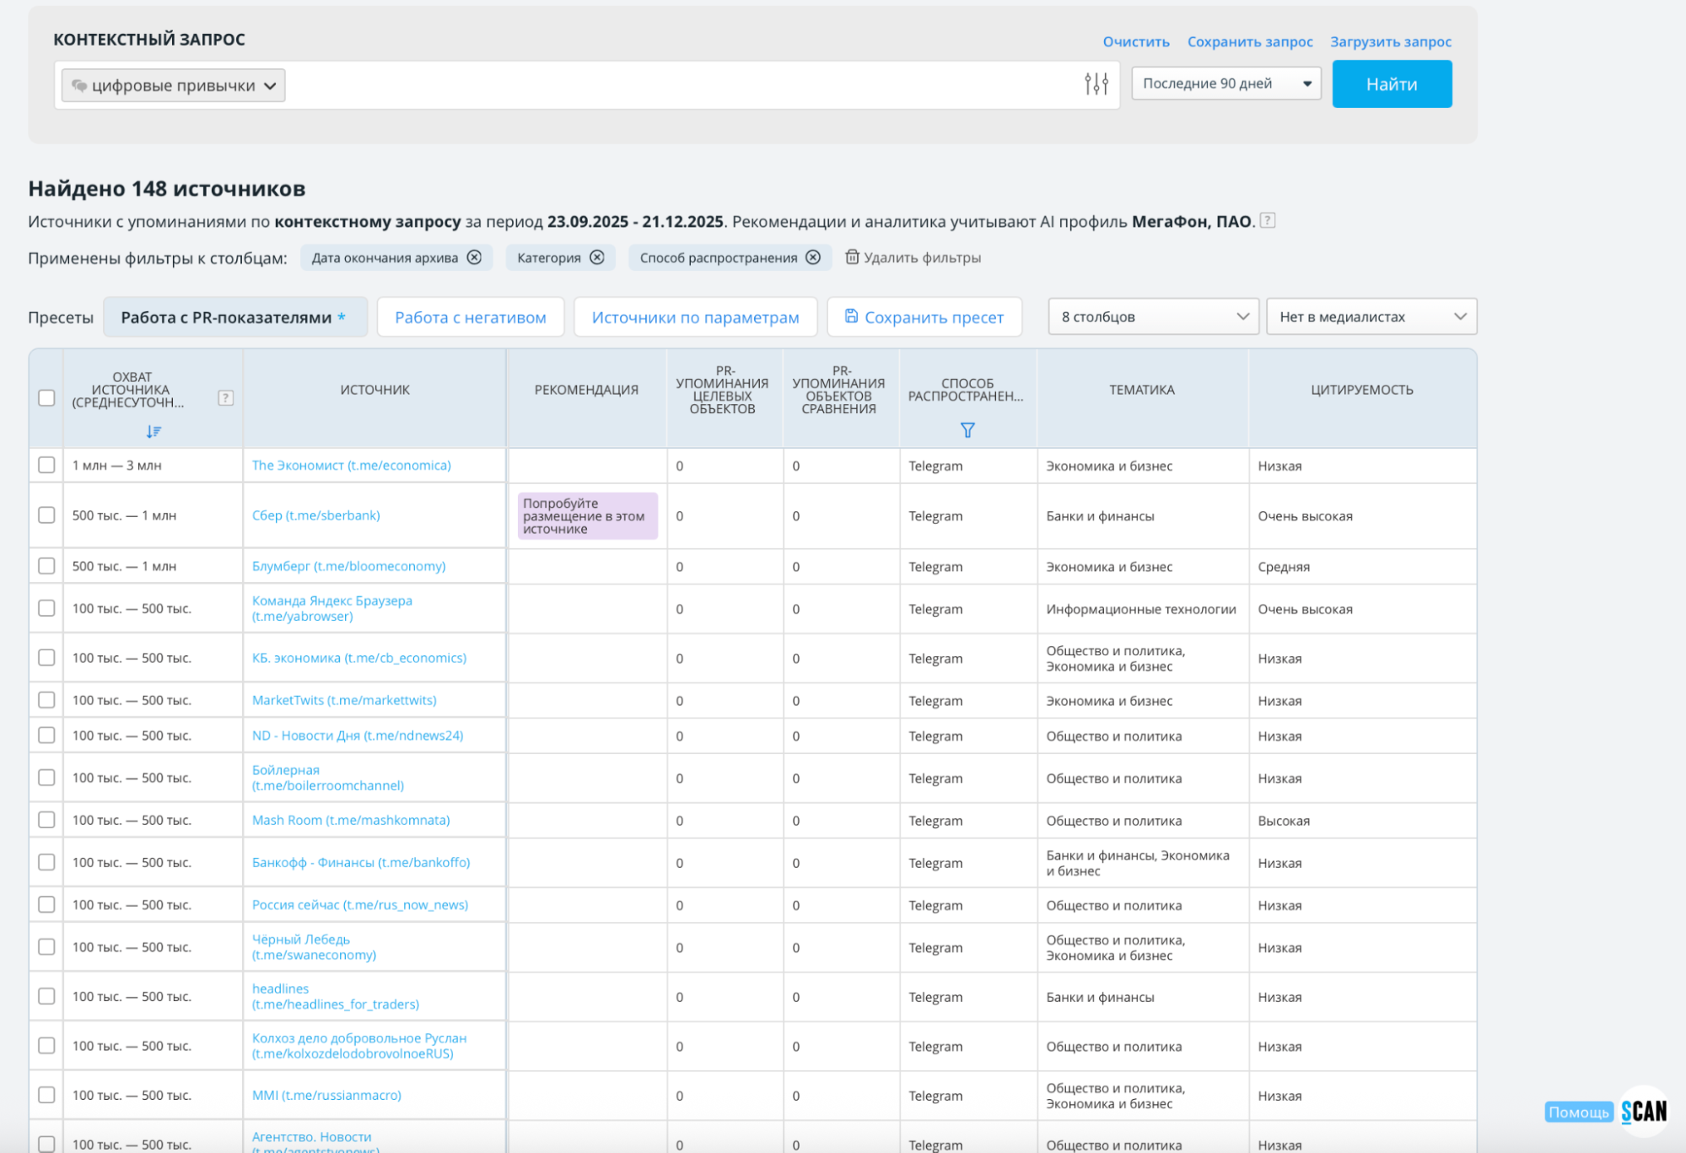Image resolution: width=1686 pixels, height=1153 pixels.
Task: Open the Блумберг (t.me/bloomeconomy) source link
Action: 348,566
